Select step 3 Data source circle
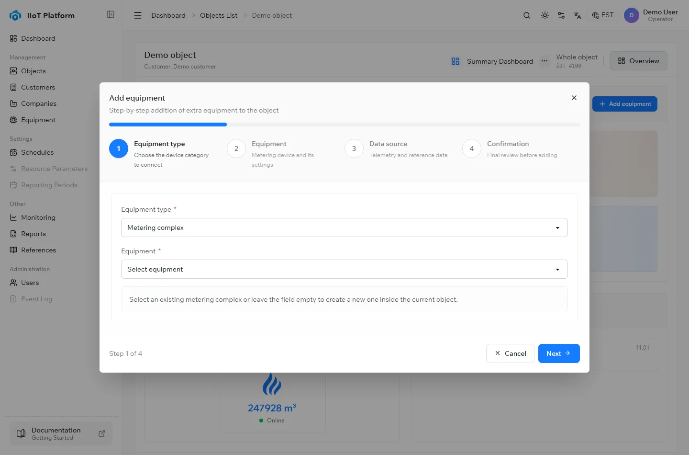Screen dimensions: 689x455 (x=354, y=148)
